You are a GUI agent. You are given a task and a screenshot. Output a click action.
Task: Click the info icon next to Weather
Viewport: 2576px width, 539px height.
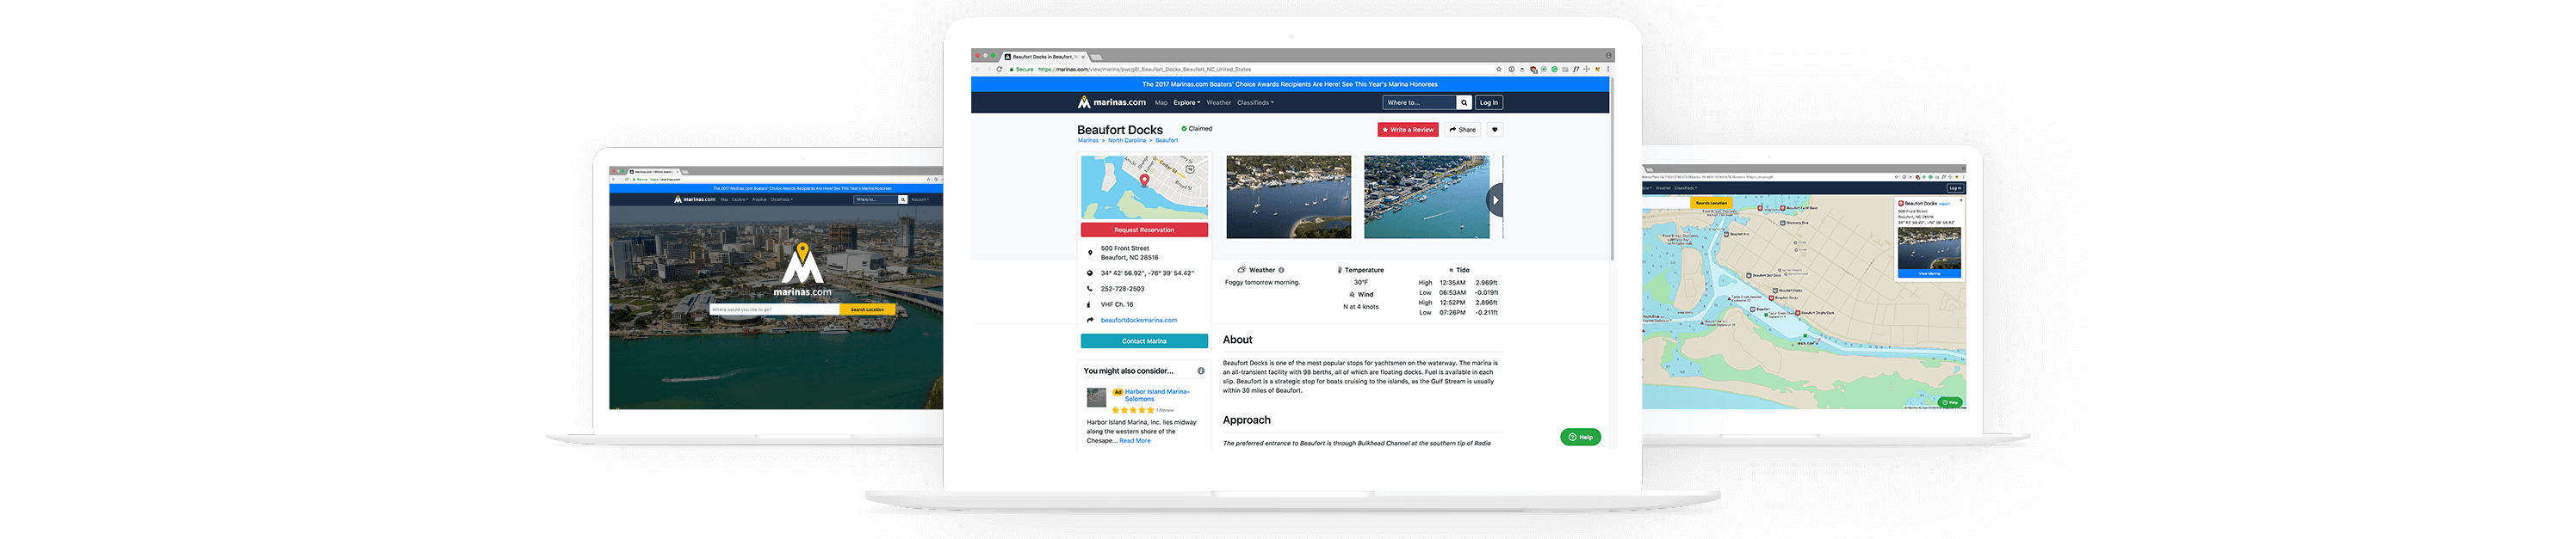click(x=1281, y=270)
